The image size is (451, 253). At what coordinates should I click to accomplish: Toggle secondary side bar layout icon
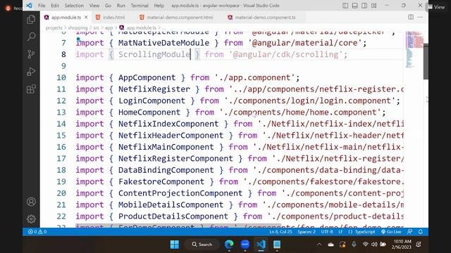coord(364,6)
